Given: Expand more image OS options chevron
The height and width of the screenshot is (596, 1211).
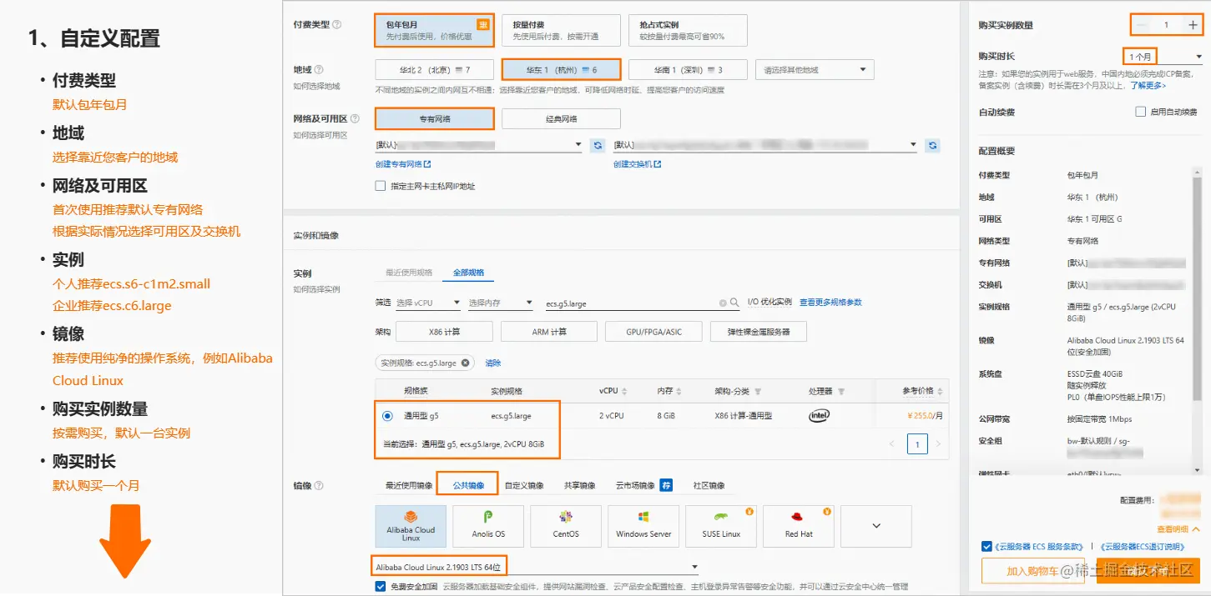Looking at the screenshot, I should click(x=875, y=525).
